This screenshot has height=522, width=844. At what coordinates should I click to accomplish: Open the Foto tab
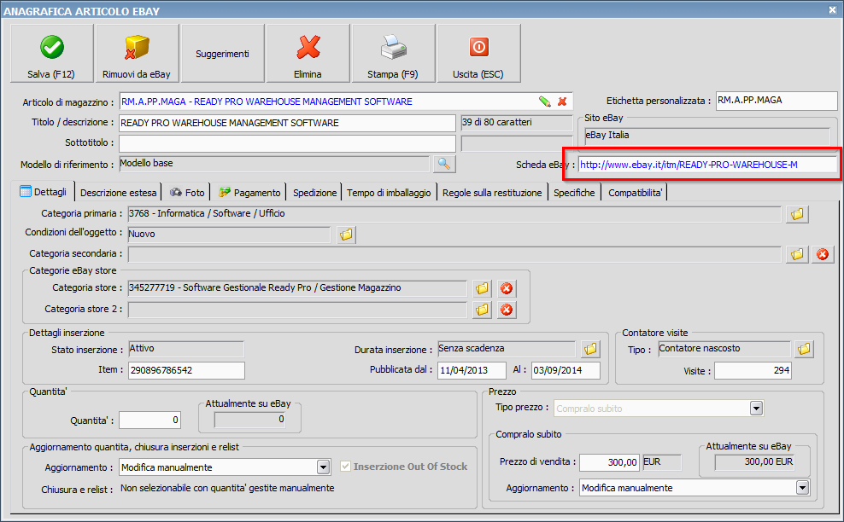point(187,193)
